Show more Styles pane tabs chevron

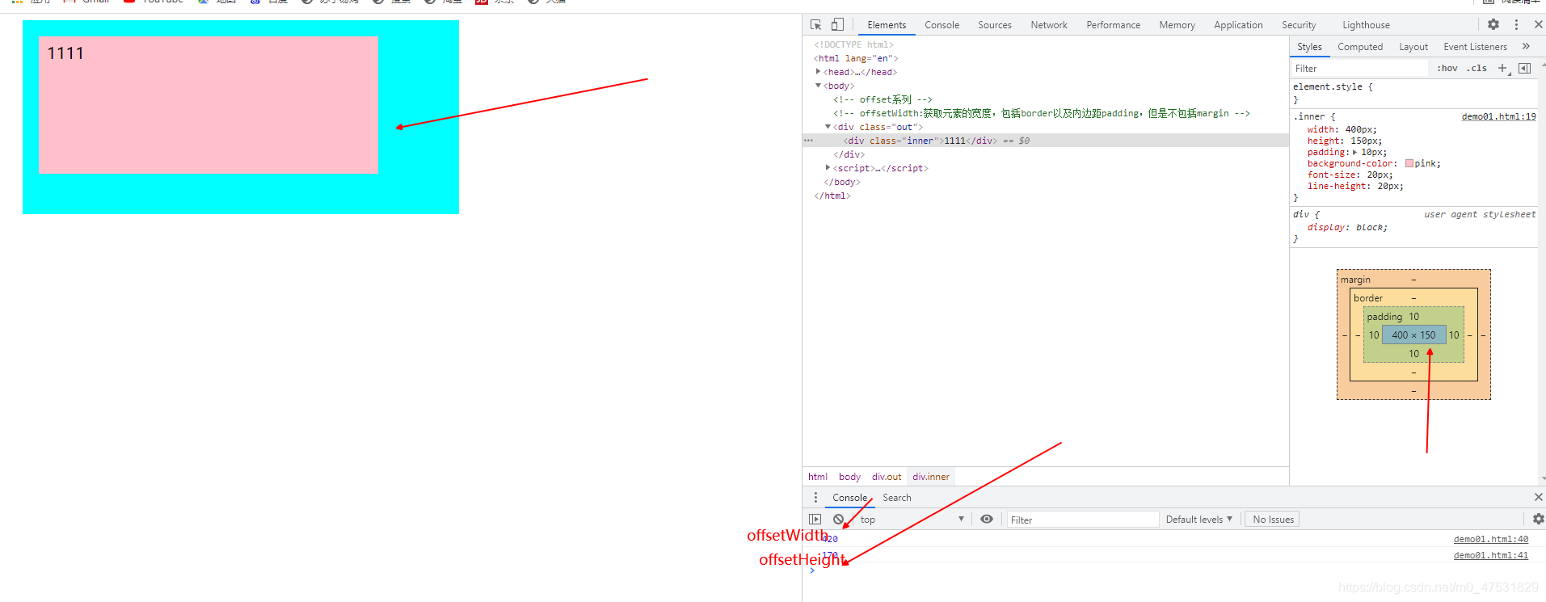[x=1526, y=47]
